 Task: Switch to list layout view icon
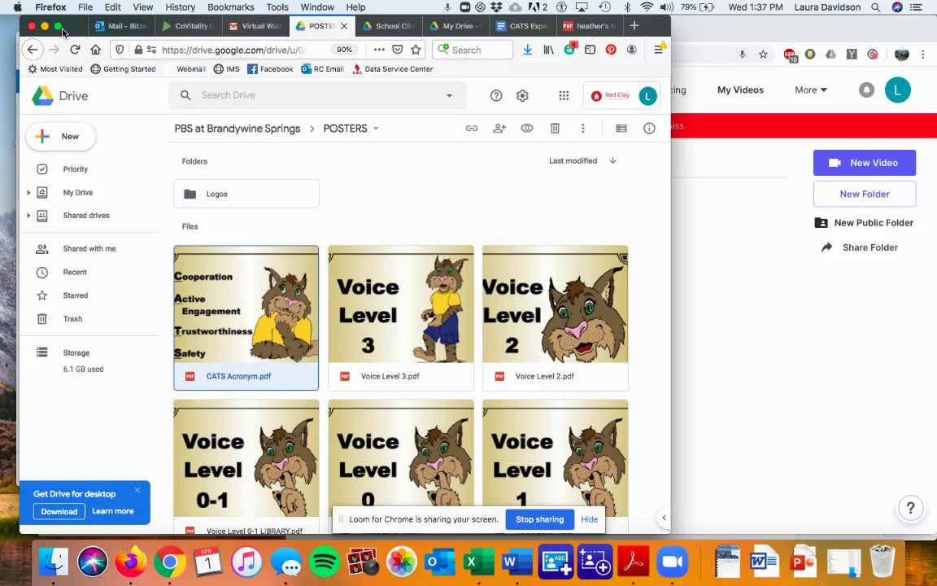[x=621, y=129]
